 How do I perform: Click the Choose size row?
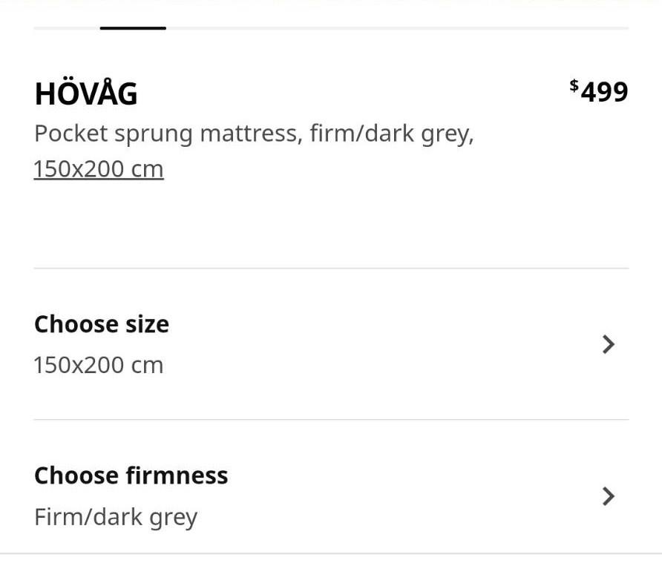pyautogui.click(x=331, y=344)
